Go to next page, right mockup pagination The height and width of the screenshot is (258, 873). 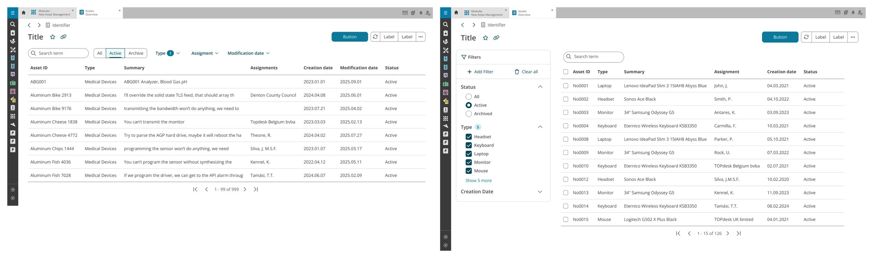click(728, 233)
